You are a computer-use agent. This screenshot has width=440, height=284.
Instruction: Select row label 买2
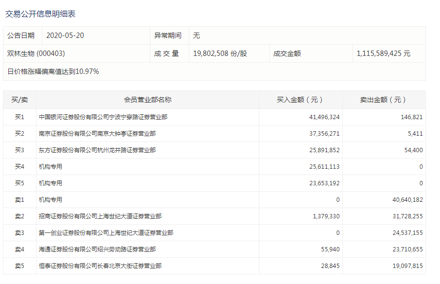tap(19, 133)
